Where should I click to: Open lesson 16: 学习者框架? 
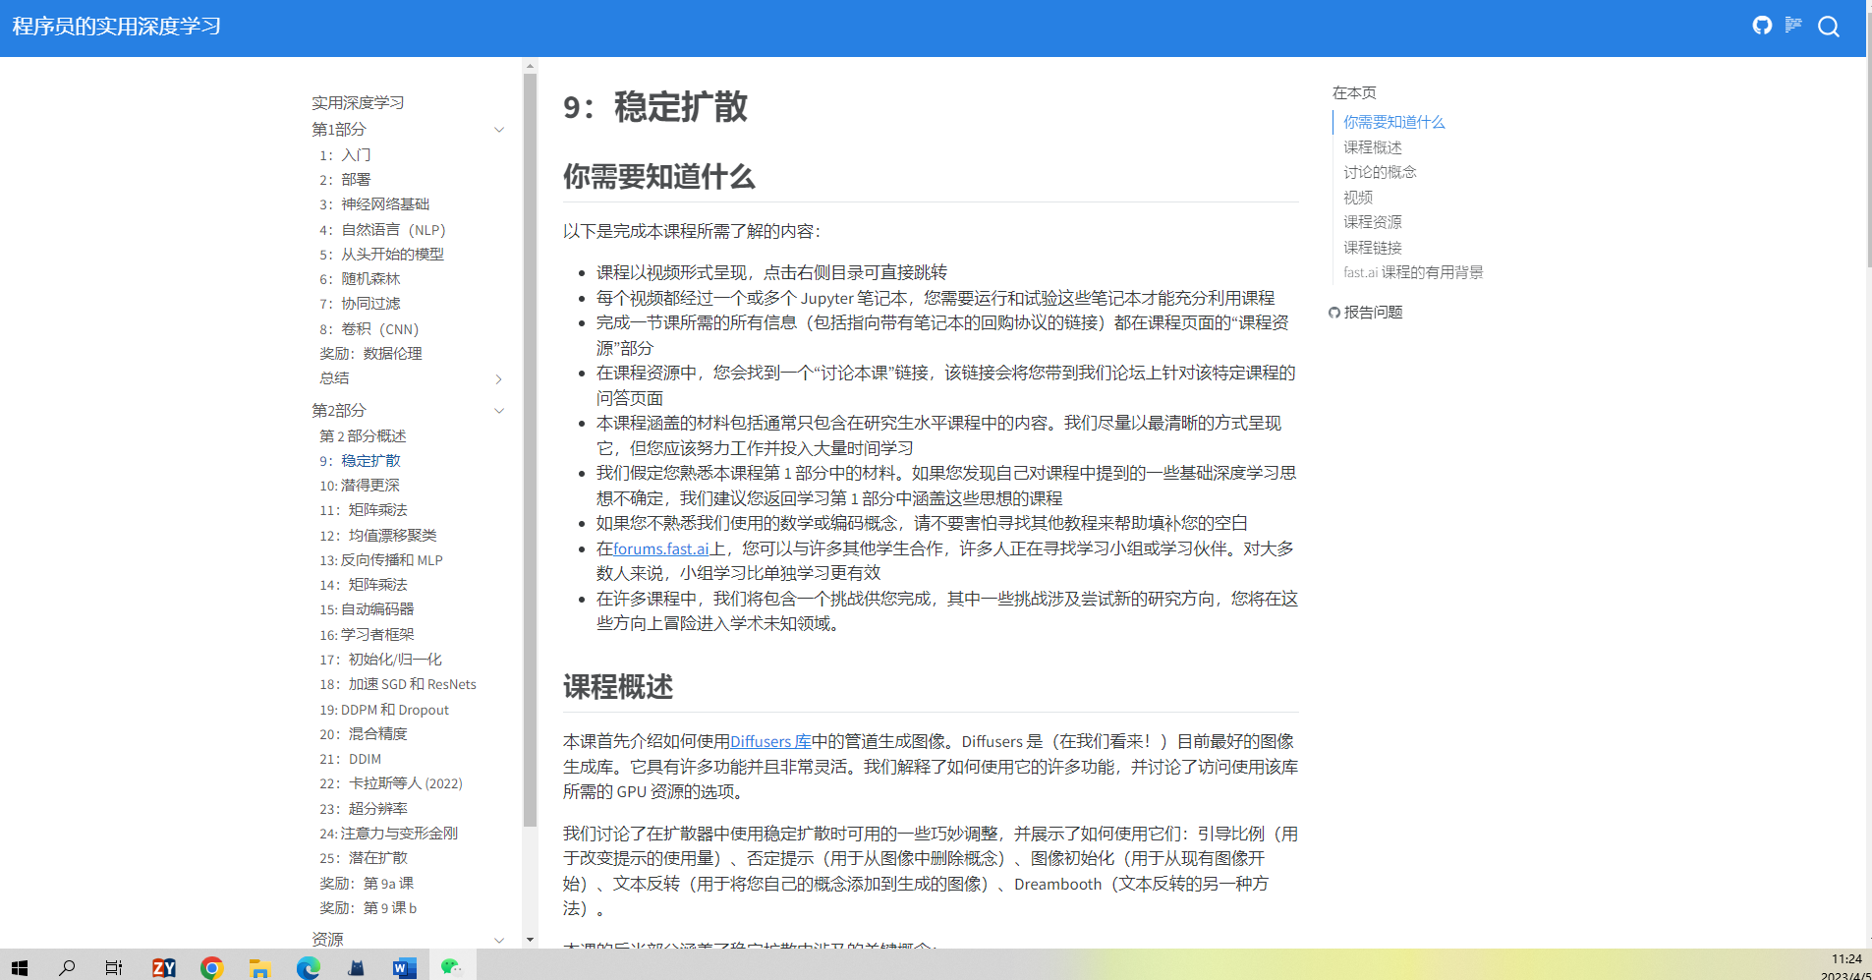click(x=367, y=635)
